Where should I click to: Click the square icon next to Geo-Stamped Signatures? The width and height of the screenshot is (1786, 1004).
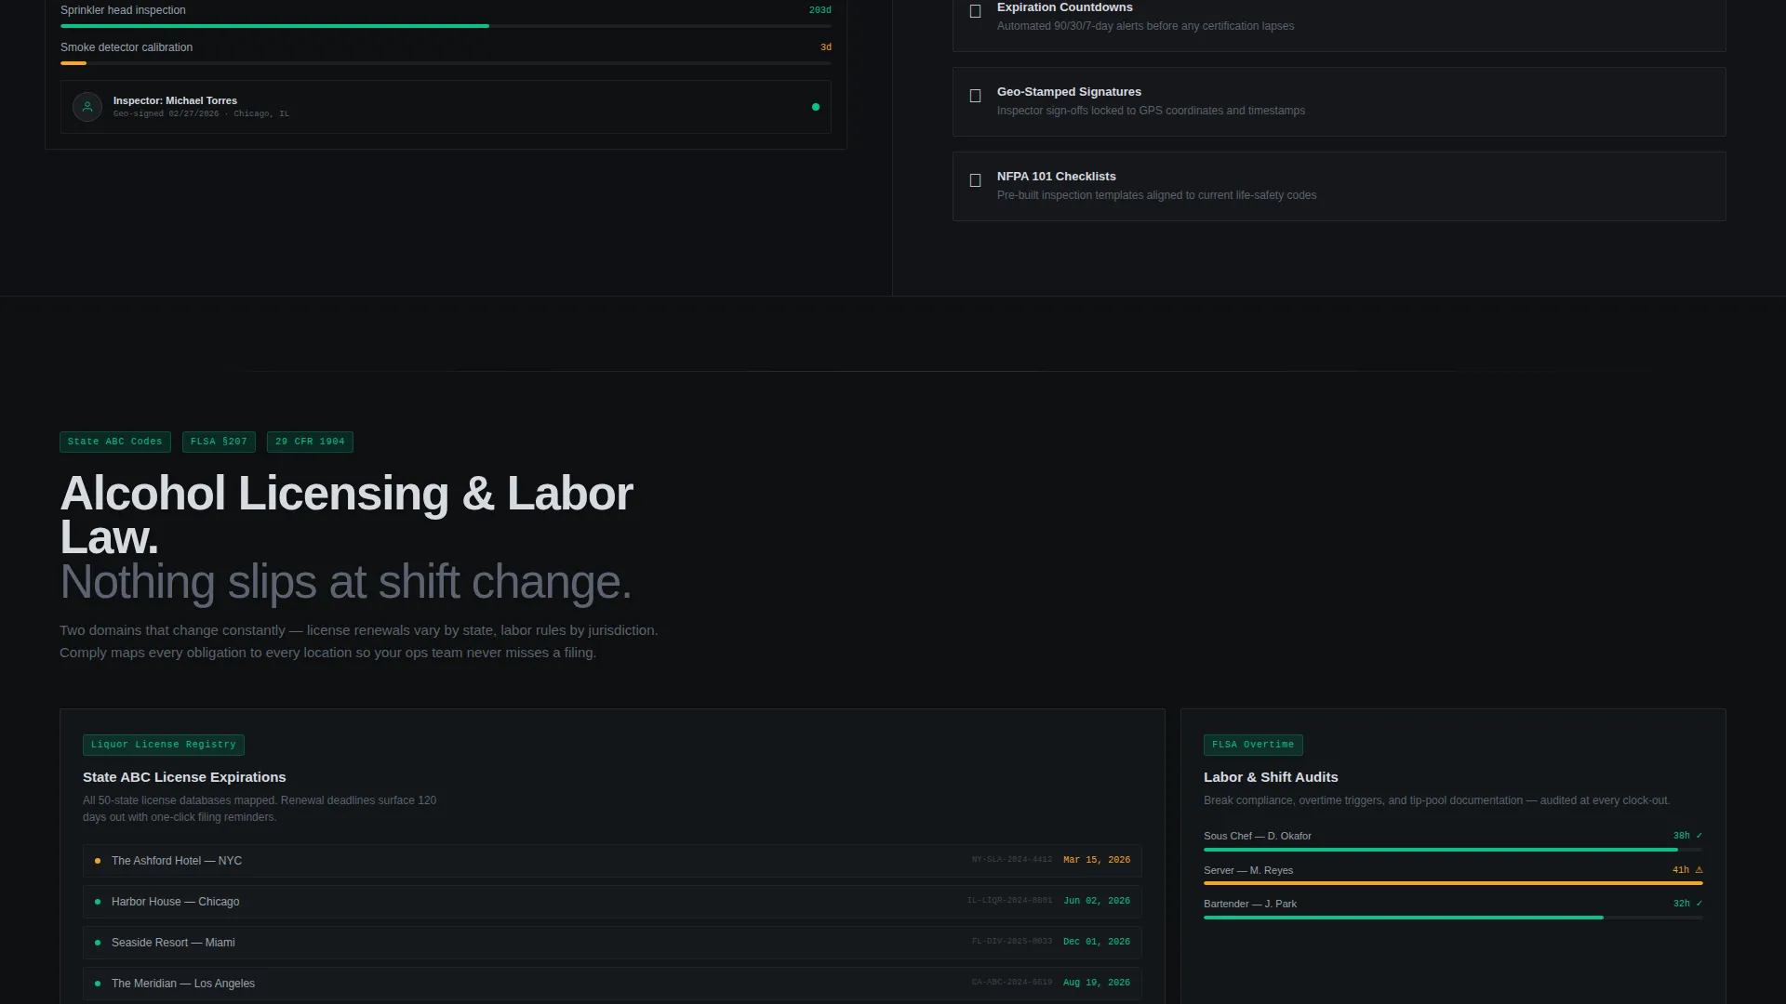click(975, 96)
